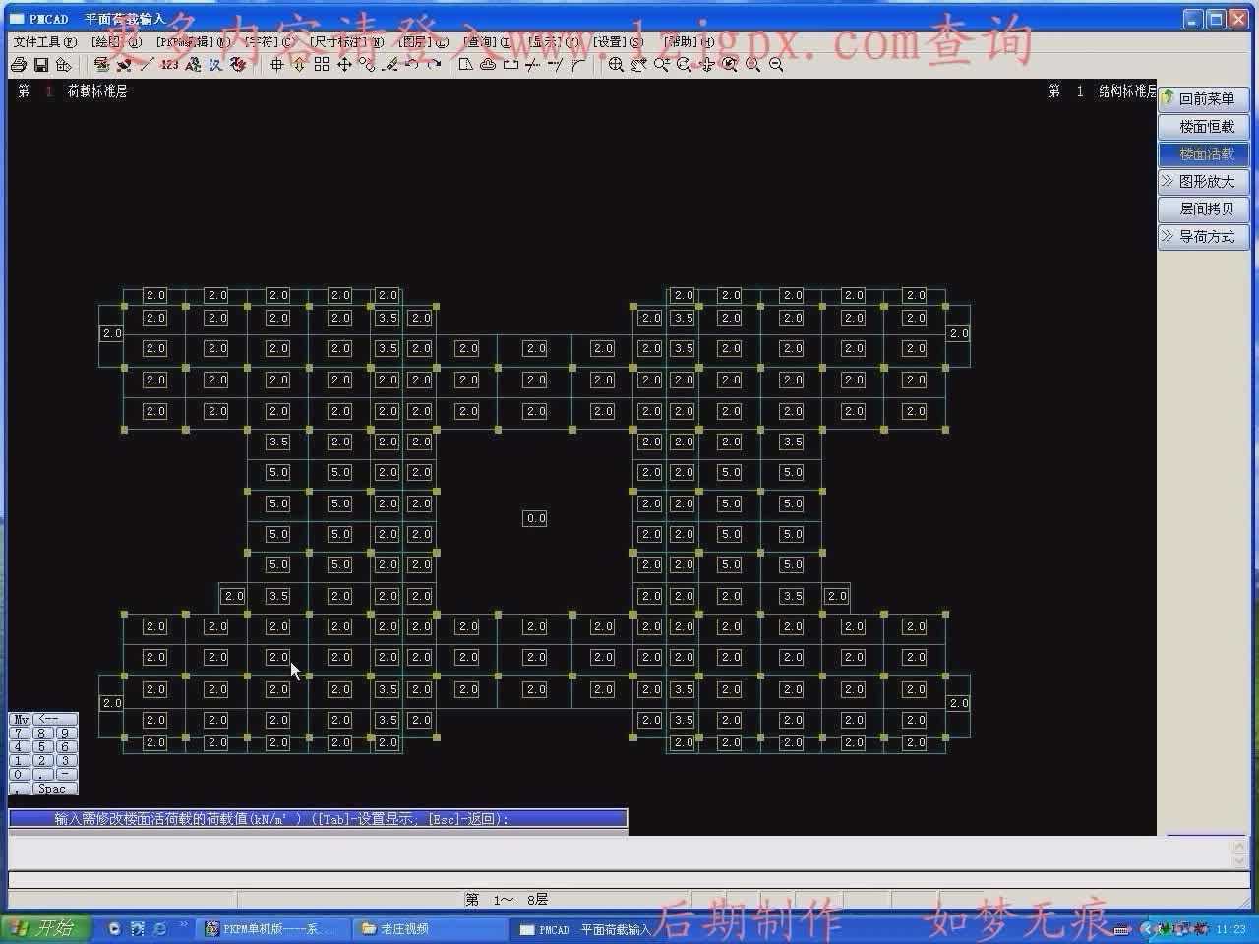This screenshot has width=1259, height=944.
Task: Click the four-squares grid toolbar icon
Action: click(x=322, y=65)
